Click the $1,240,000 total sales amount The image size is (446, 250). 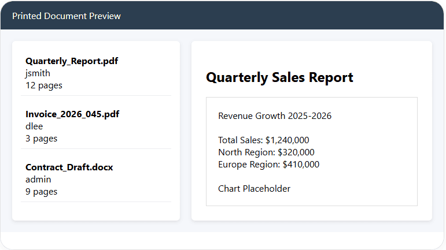[x=287, y=140]
